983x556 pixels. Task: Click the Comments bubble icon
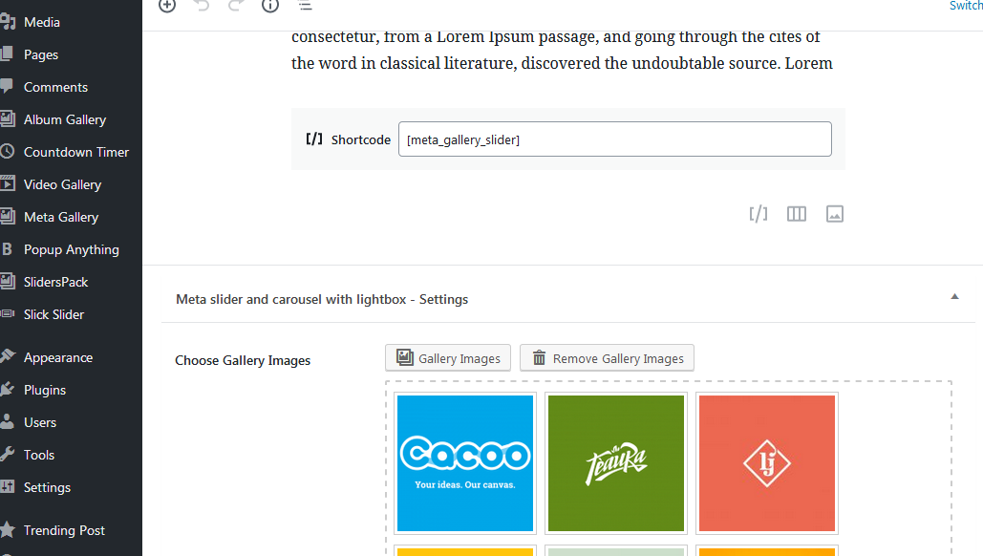[7, 87]
